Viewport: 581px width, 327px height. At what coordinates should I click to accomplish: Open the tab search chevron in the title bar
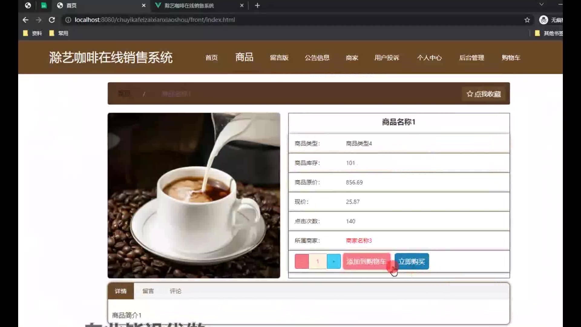pyautogui.click(x=541, y=4)
